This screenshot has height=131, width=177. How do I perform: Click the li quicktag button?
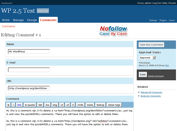coord(73,105)
